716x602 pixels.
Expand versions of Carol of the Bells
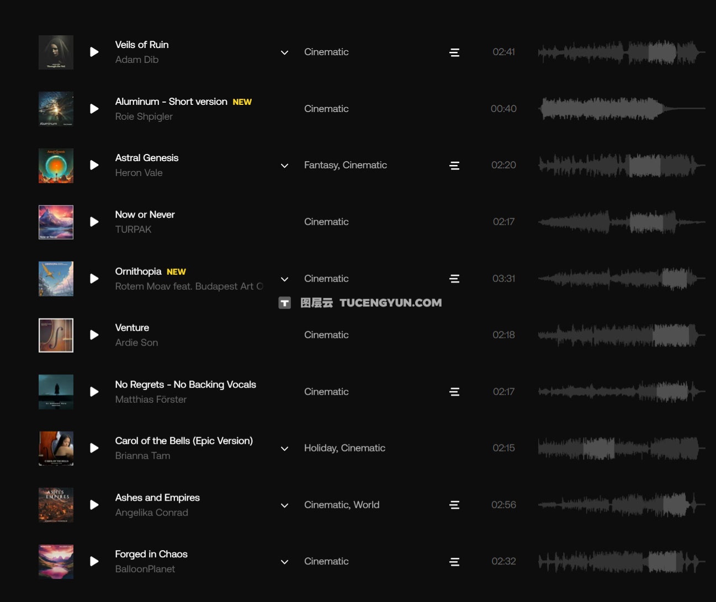coord(284,449)
